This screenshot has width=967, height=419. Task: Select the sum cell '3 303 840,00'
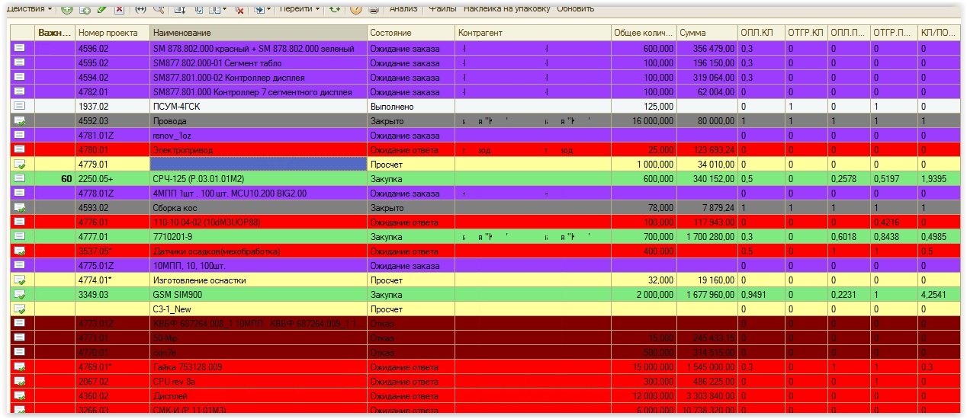(x=706, y=395)
